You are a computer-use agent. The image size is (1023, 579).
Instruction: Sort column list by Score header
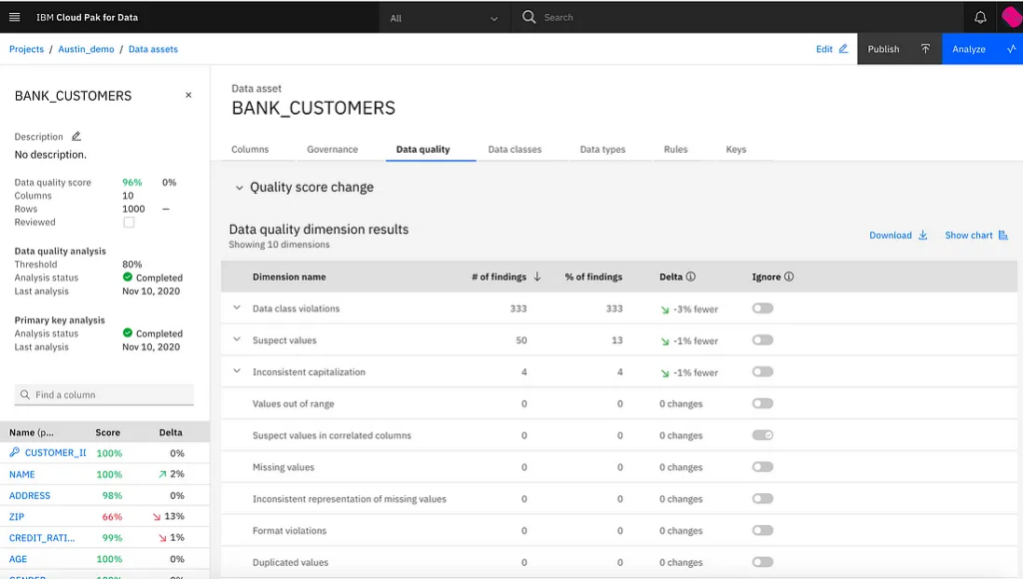[x=108, y=432]
